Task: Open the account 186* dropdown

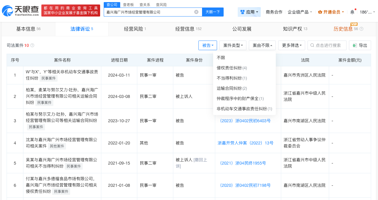Action: click(x=368, y=12)
